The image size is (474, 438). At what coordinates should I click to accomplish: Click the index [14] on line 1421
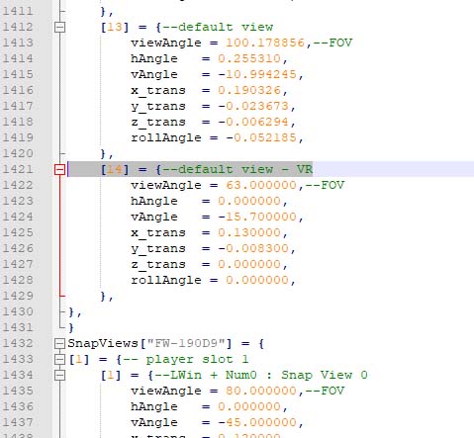coord(115,169)
